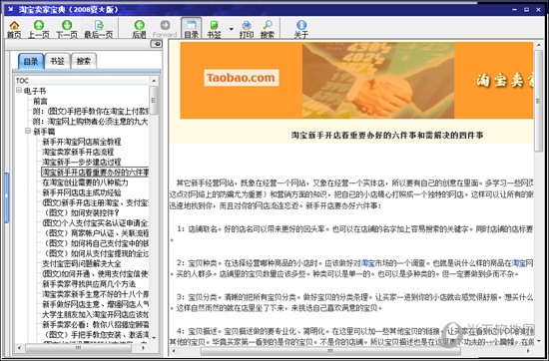
Task: Open 支付宝密码问题解决大全
Action: pyautogui.click(x=82, y=263)
